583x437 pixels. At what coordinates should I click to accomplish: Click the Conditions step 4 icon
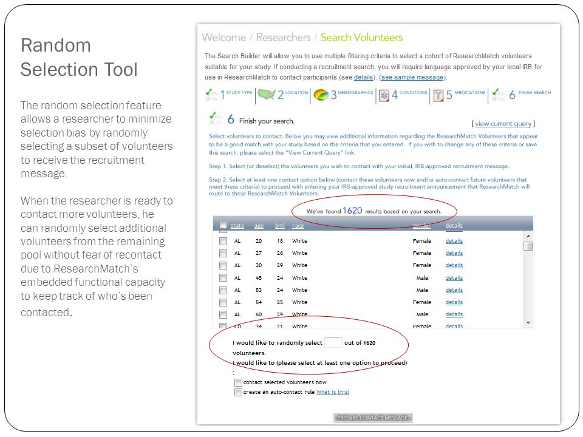(x=384, y=95)
